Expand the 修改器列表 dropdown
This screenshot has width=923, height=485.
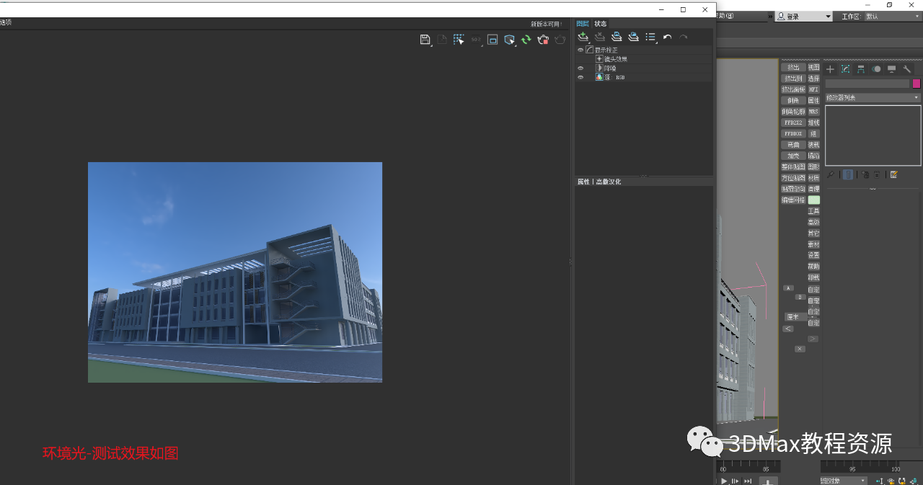[873, 97]
